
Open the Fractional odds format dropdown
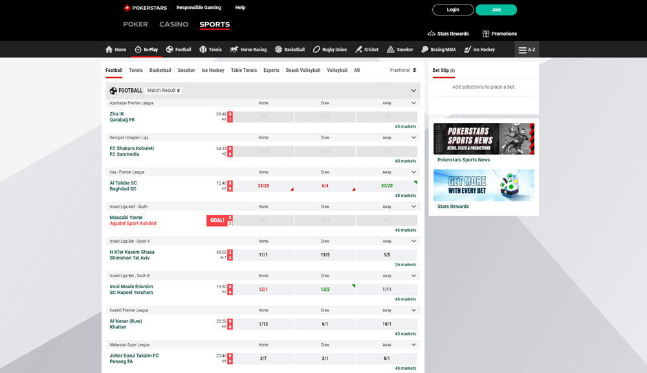point(402,70)
